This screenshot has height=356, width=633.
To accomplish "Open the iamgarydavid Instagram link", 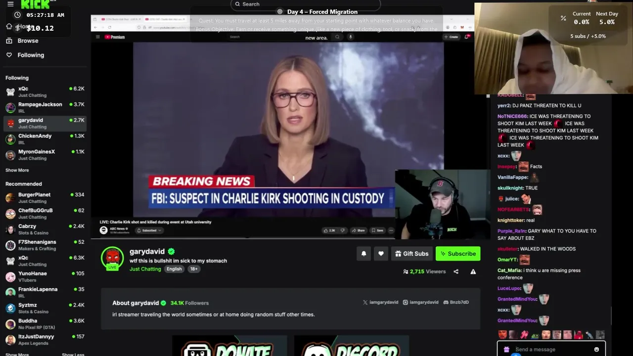I will (x=421, y=302).
